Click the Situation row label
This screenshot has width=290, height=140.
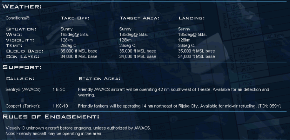tap(21, 29)
